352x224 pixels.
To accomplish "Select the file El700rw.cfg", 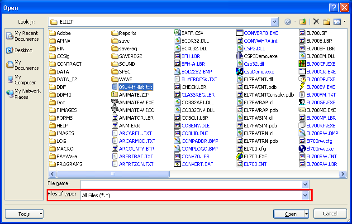I will pyautogui.click(x=316, y=141).
